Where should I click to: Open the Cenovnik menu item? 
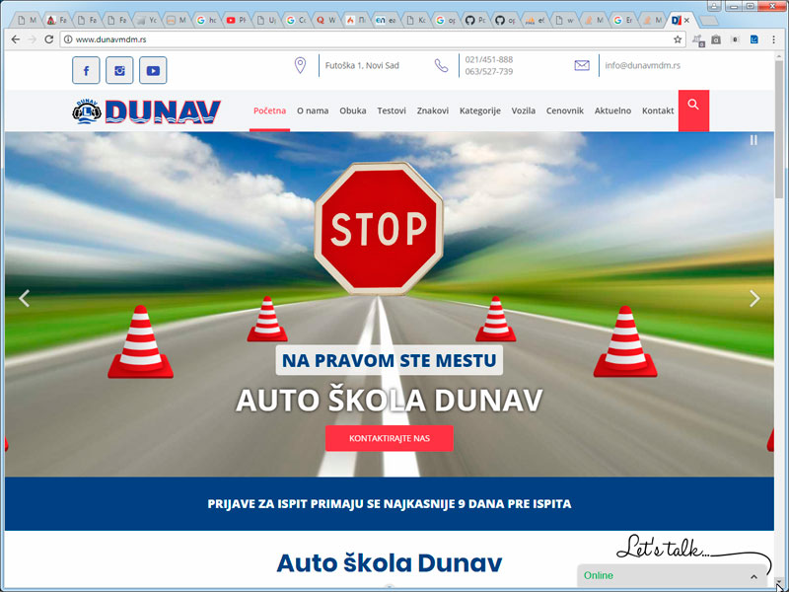point(565,111)
